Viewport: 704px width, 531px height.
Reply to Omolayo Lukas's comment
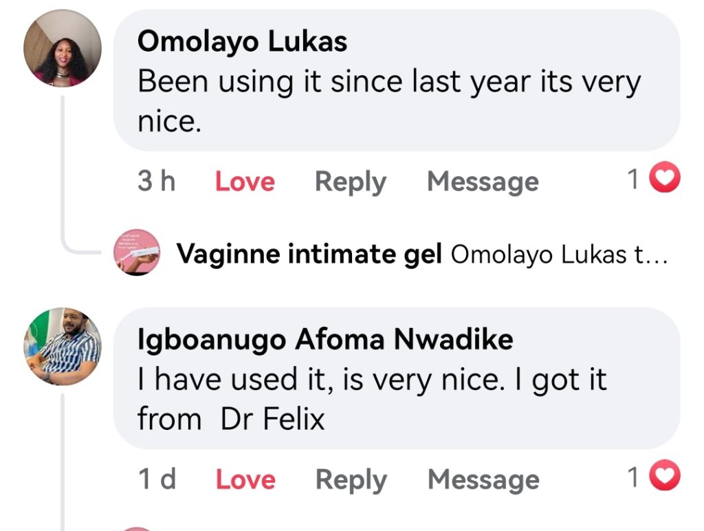pyautogui.click(x=350, y=182)
